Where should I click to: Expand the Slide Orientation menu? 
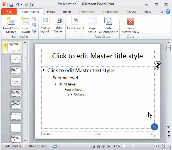(108, 25)
